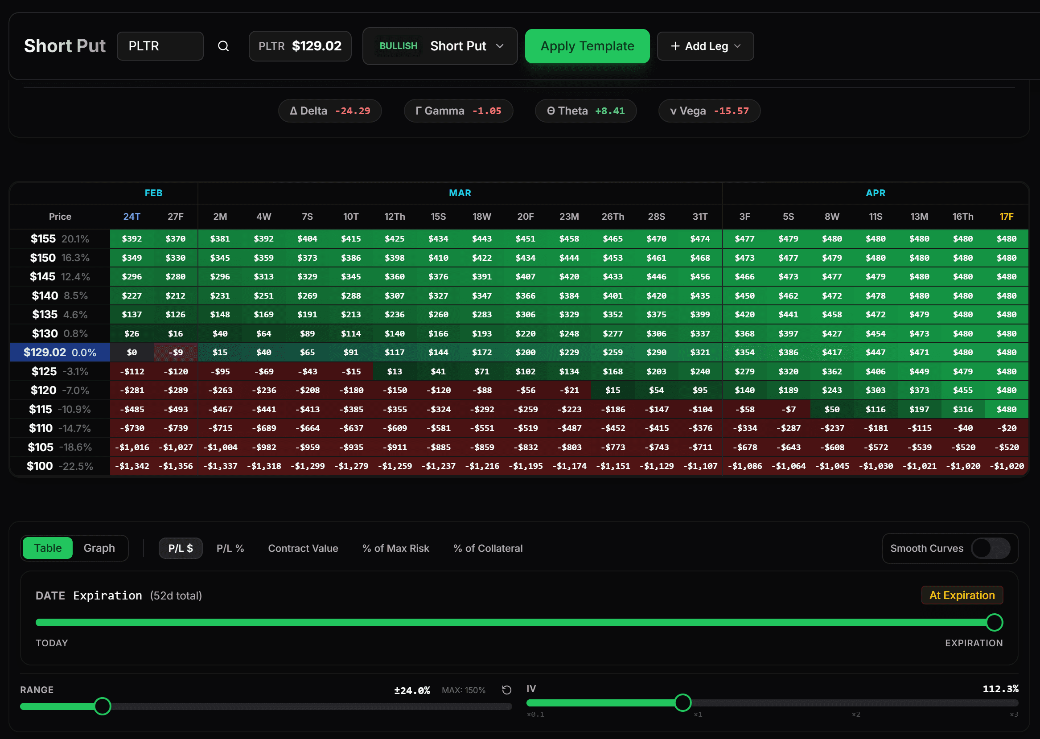The height and width of the screenshot is (739, 1040).
Task: Select the Contract Value tab
Action: (303, 548)
